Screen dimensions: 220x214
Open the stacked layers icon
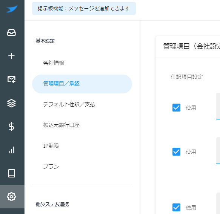click(11, 103)
